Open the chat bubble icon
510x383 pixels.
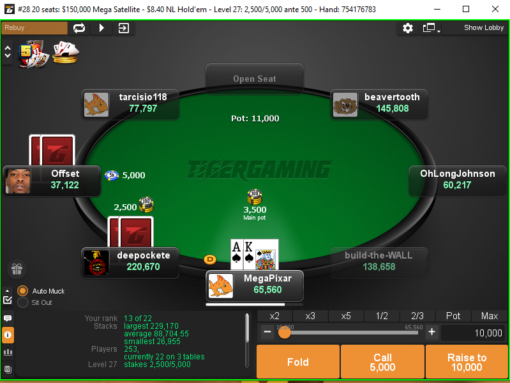pyautogui.click(x=8, y=319)
